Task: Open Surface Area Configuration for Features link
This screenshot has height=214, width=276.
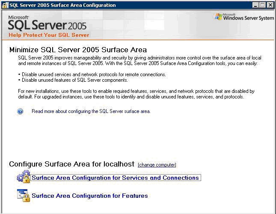Action: pos(90,196)
